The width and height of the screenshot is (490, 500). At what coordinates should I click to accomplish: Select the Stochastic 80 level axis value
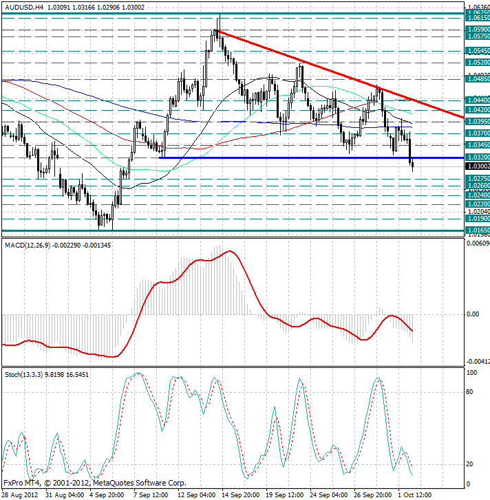coord(469,392)
